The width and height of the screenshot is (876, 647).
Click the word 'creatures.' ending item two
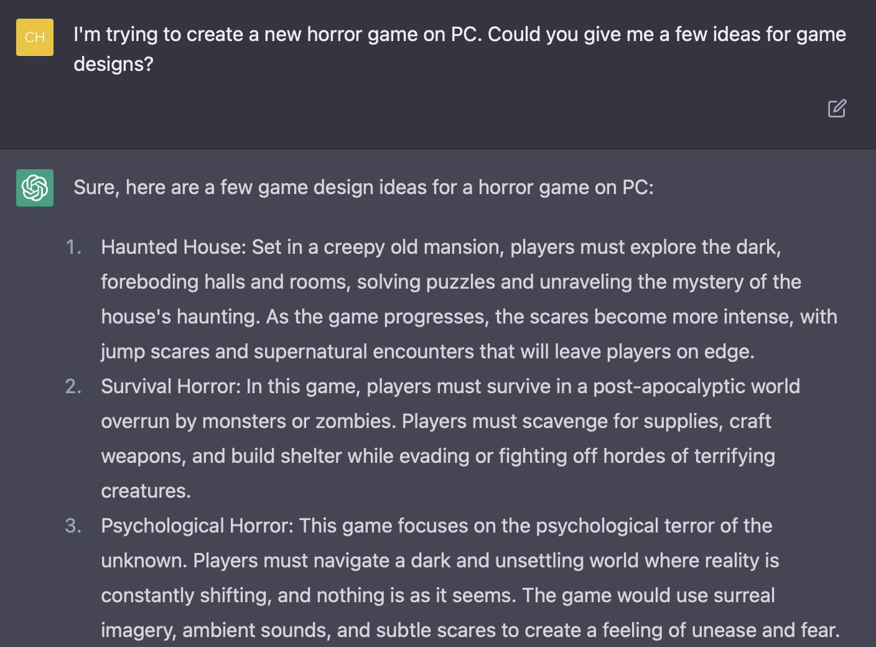146,491
